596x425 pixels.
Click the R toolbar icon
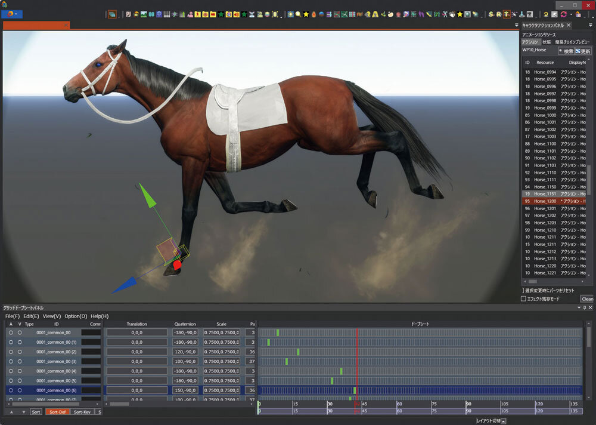[x=499, y=14]
